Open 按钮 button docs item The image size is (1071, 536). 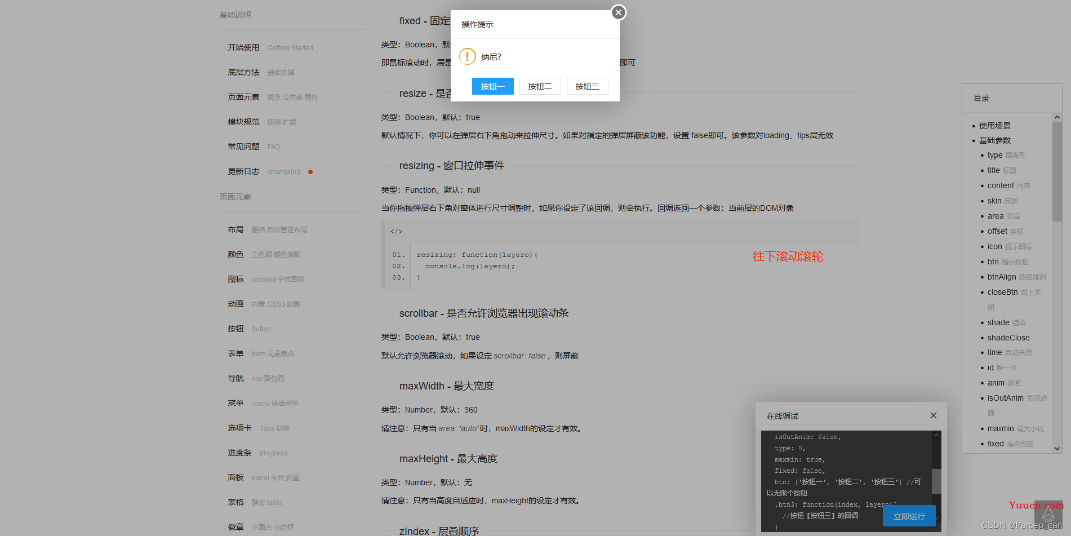[x=249, y=329]
